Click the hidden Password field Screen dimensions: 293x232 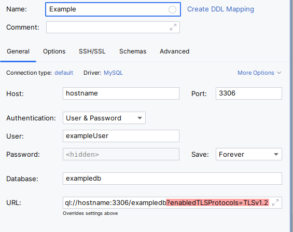click(121, 154)
